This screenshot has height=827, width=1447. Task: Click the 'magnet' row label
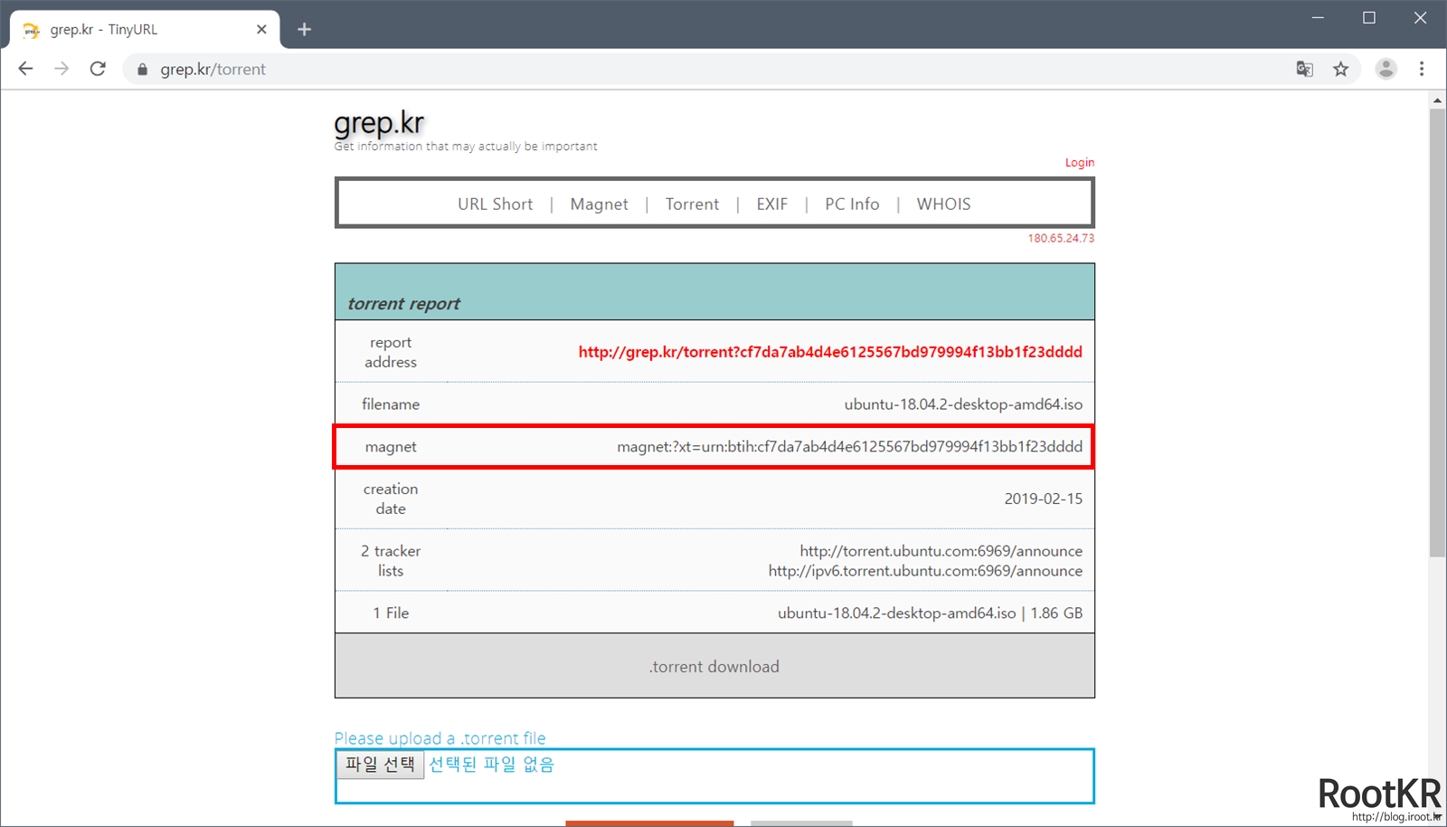pos(391,447)
